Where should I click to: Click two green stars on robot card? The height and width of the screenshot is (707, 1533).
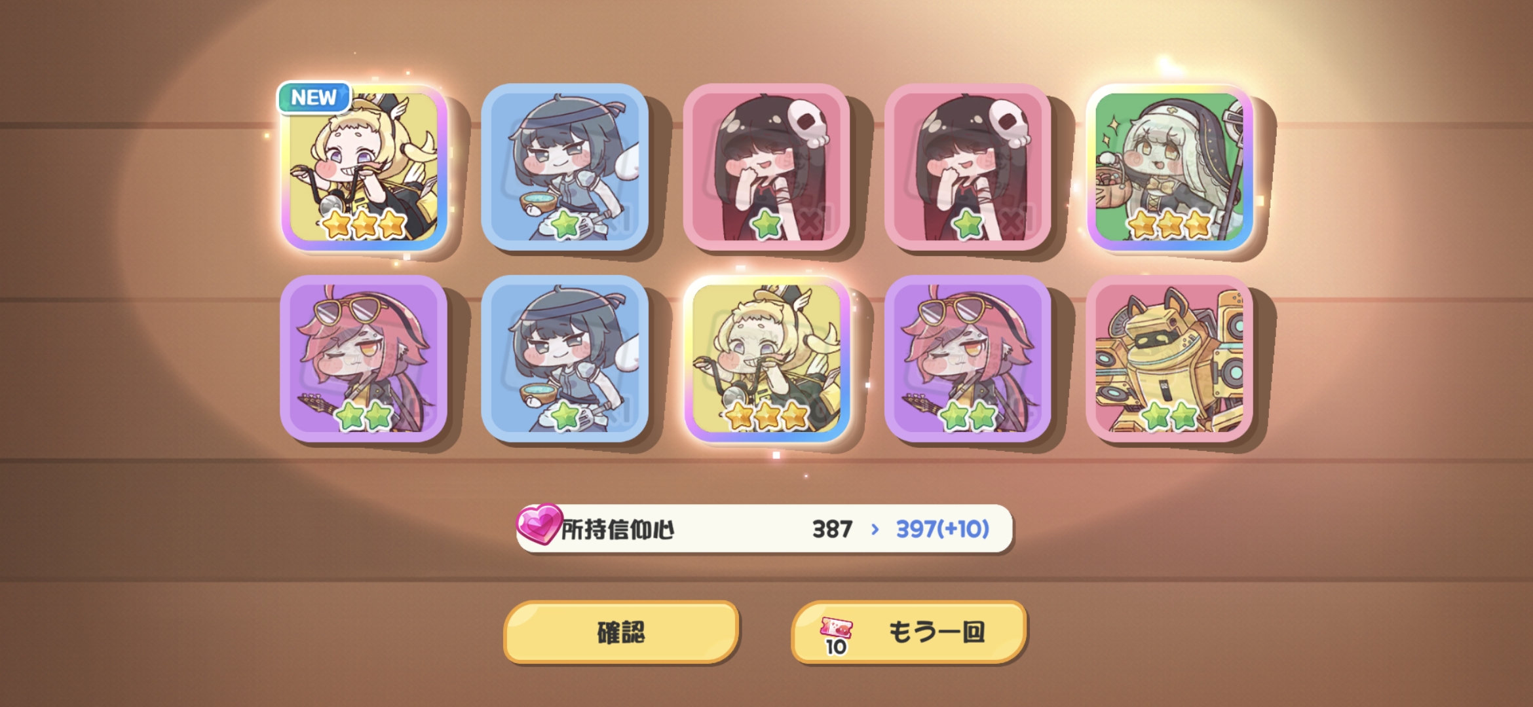coord(1170,416)
